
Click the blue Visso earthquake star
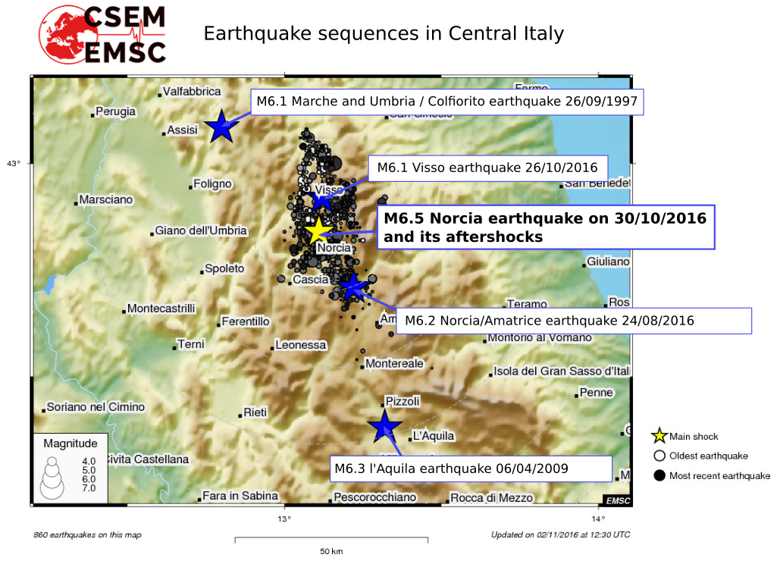tap(323, 199)
